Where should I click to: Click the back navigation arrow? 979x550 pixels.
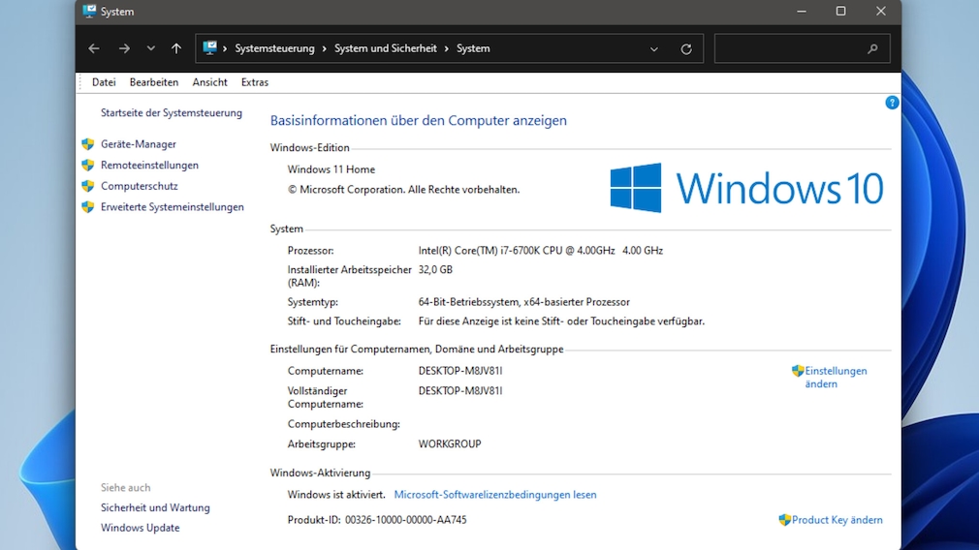click(94, 48)
